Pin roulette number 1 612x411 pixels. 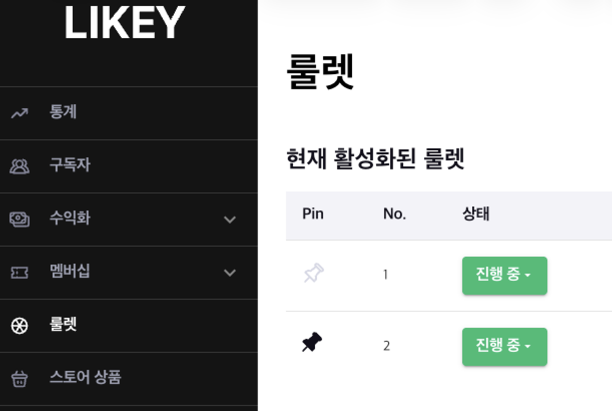314,275
